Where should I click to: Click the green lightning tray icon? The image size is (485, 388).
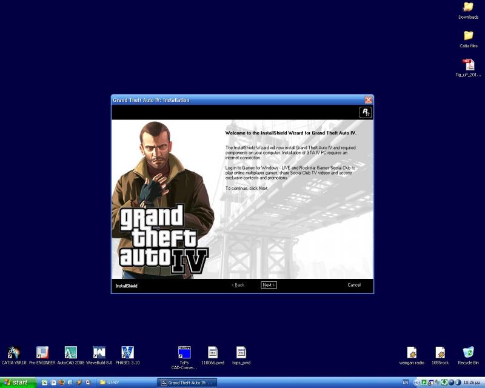tap(444, 383)
